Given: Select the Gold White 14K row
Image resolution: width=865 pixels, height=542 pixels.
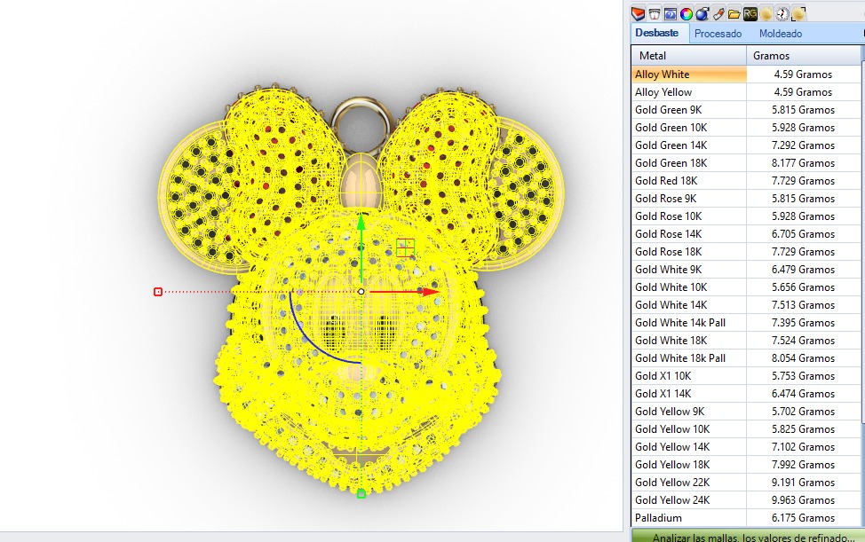Looking at the screenshot, I should [746, 304].
